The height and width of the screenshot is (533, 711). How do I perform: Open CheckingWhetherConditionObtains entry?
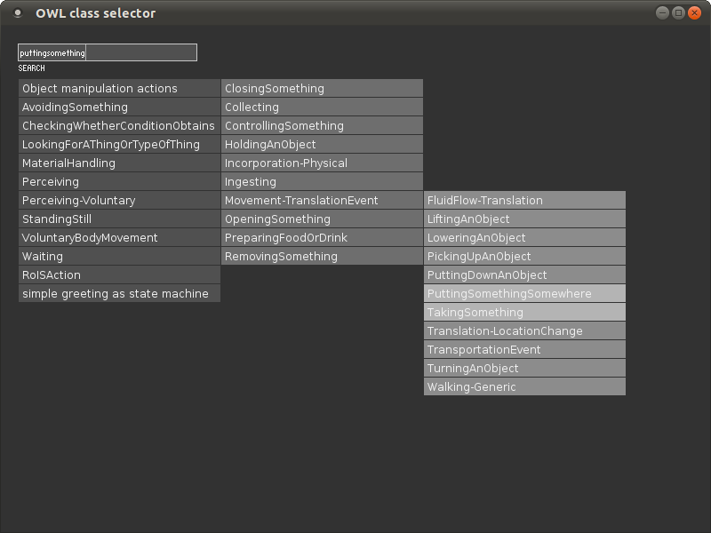(x=119, y=125)
